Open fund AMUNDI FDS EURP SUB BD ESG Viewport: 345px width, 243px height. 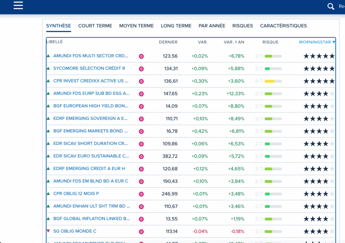coord(91,93)
